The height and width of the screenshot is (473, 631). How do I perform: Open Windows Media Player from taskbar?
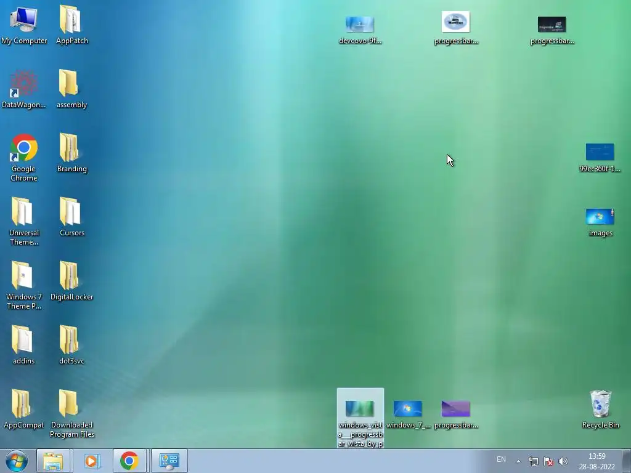(92, 461)
